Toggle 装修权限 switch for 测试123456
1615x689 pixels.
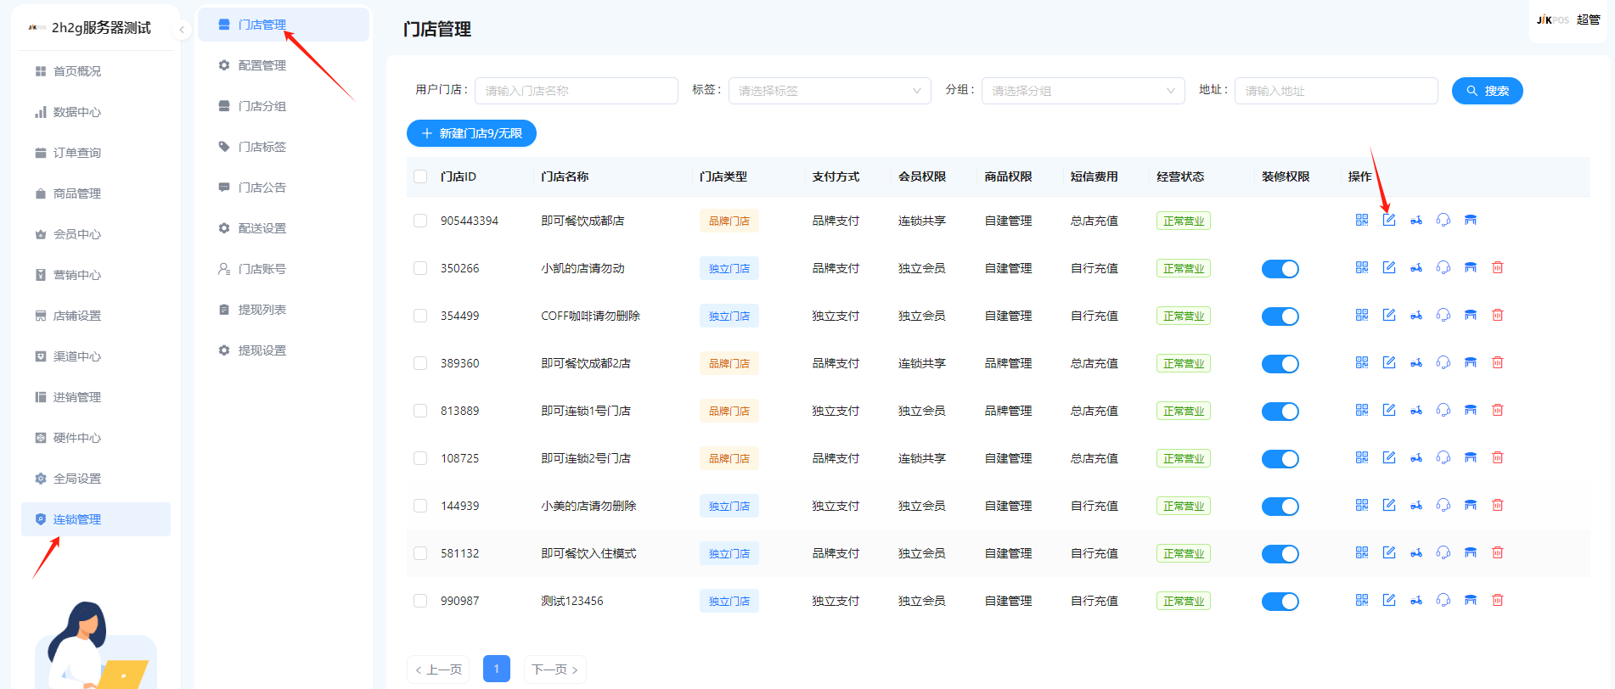tap(1280, 602)
